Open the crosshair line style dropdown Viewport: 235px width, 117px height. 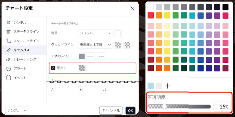click(x=101, y=56)
